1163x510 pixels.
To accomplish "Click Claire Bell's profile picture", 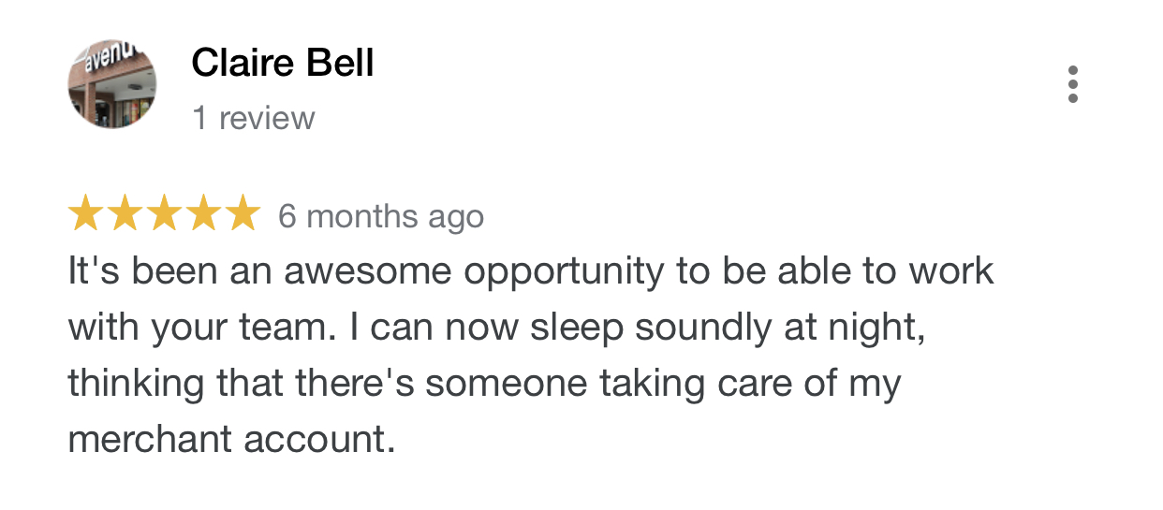I will pos(112,84).
